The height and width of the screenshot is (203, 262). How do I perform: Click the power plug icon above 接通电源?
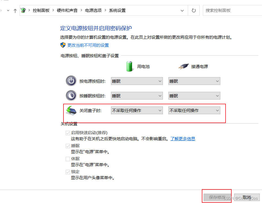tap(182, 66)
